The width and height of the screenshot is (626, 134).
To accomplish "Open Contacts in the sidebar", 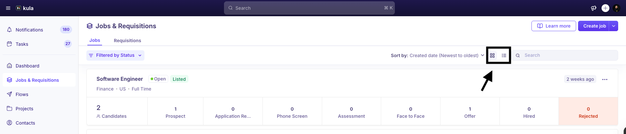I will [39, 123].
